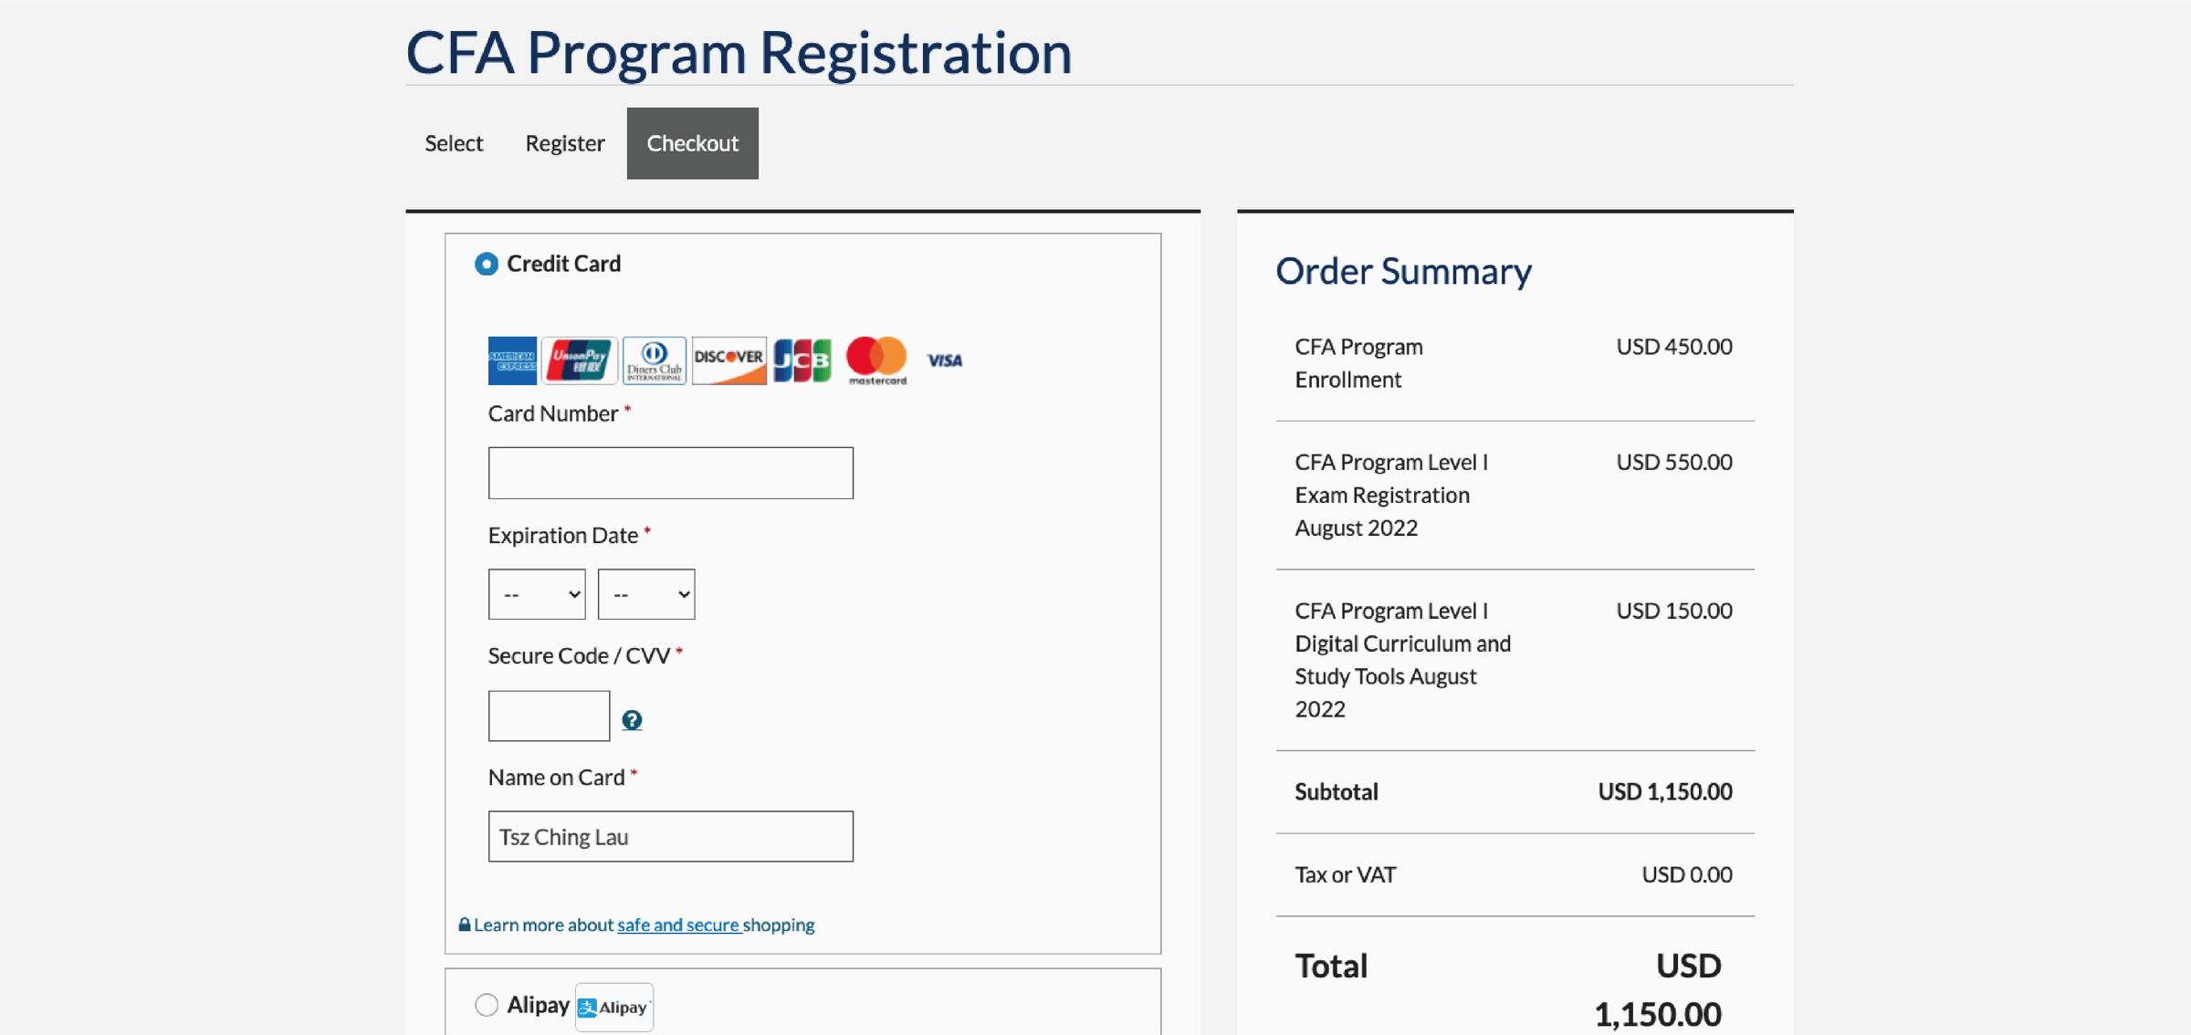Click the JCB card icon
Screen dimensions: 2191x1035
(802, 361)
